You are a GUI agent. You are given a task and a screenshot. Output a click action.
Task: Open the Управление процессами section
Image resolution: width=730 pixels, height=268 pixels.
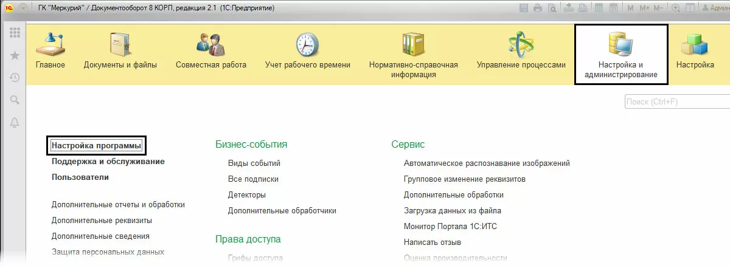point(521,51)
